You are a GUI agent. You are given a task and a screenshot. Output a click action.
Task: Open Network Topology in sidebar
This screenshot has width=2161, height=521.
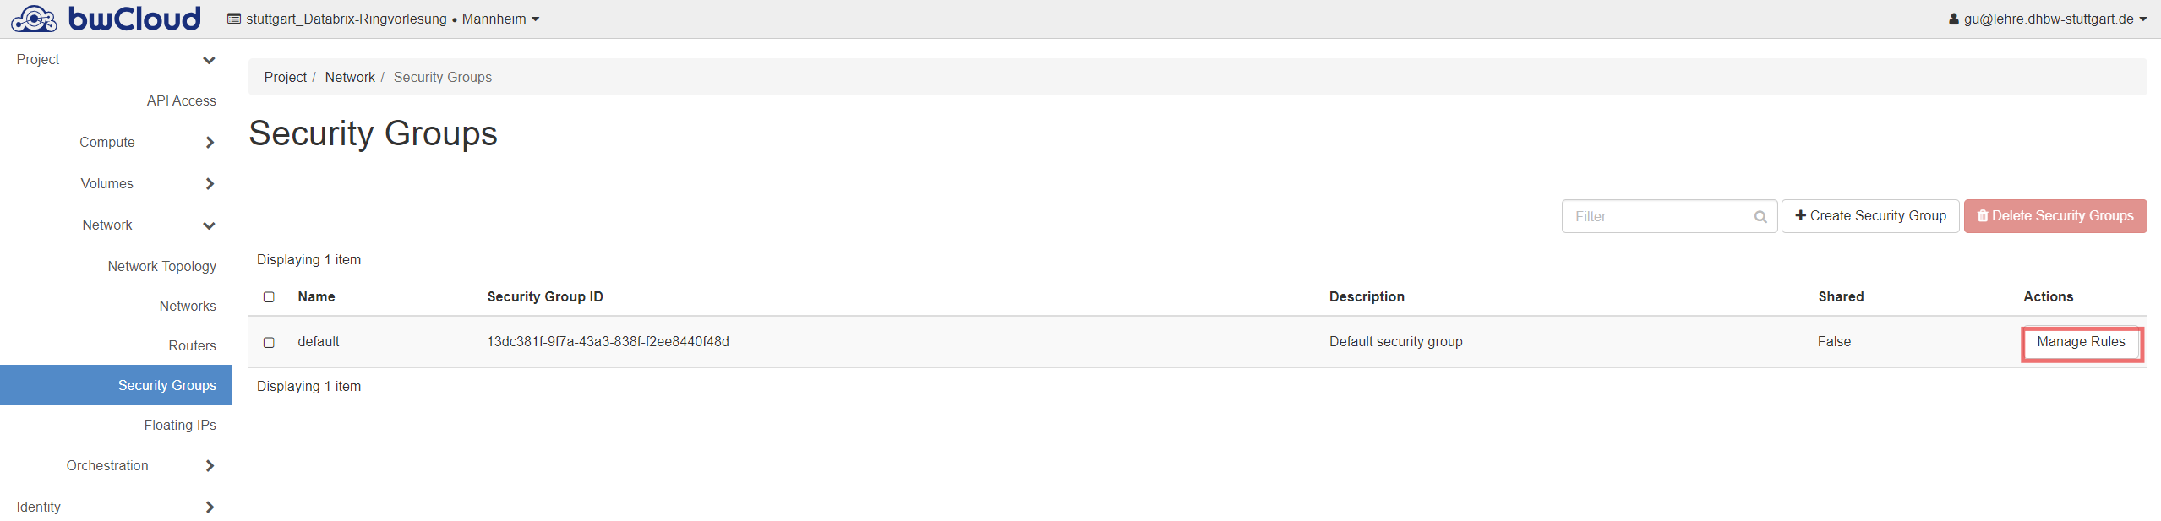161,266
